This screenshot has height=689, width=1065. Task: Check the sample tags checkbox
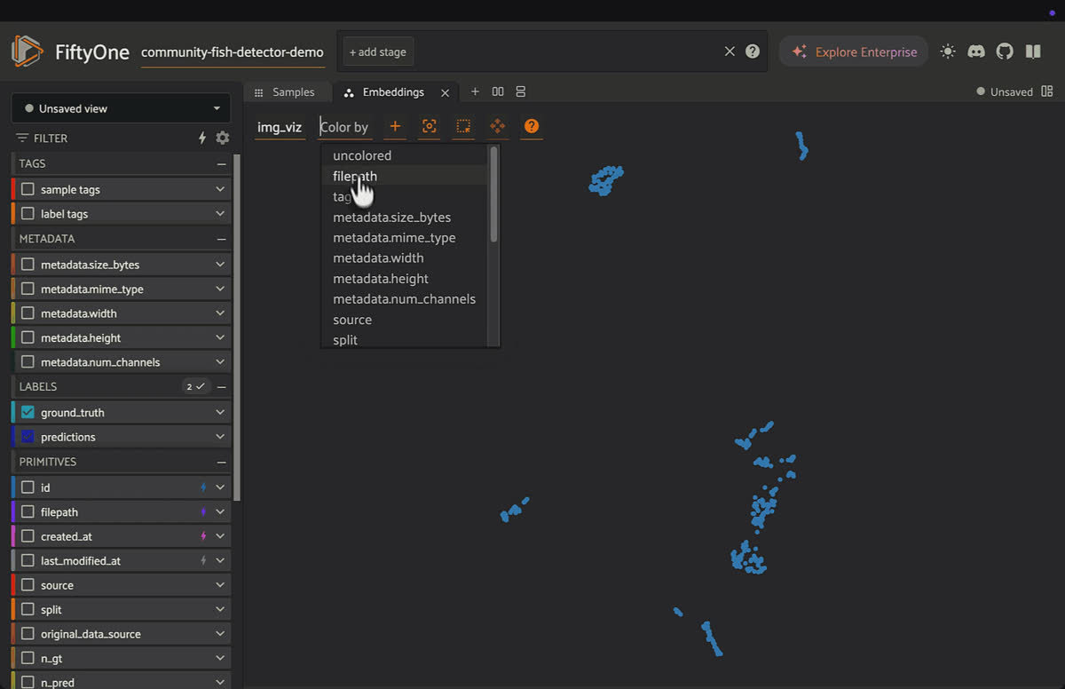coord(28,189)
